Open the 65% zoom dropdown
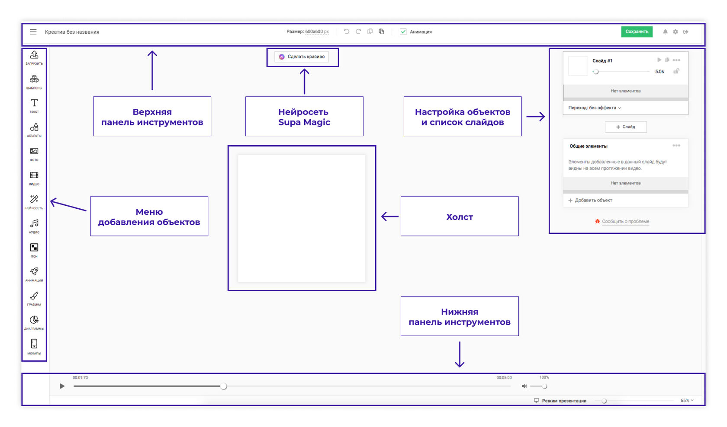This screenshot has height=427, width=727. tap(687, 401)
